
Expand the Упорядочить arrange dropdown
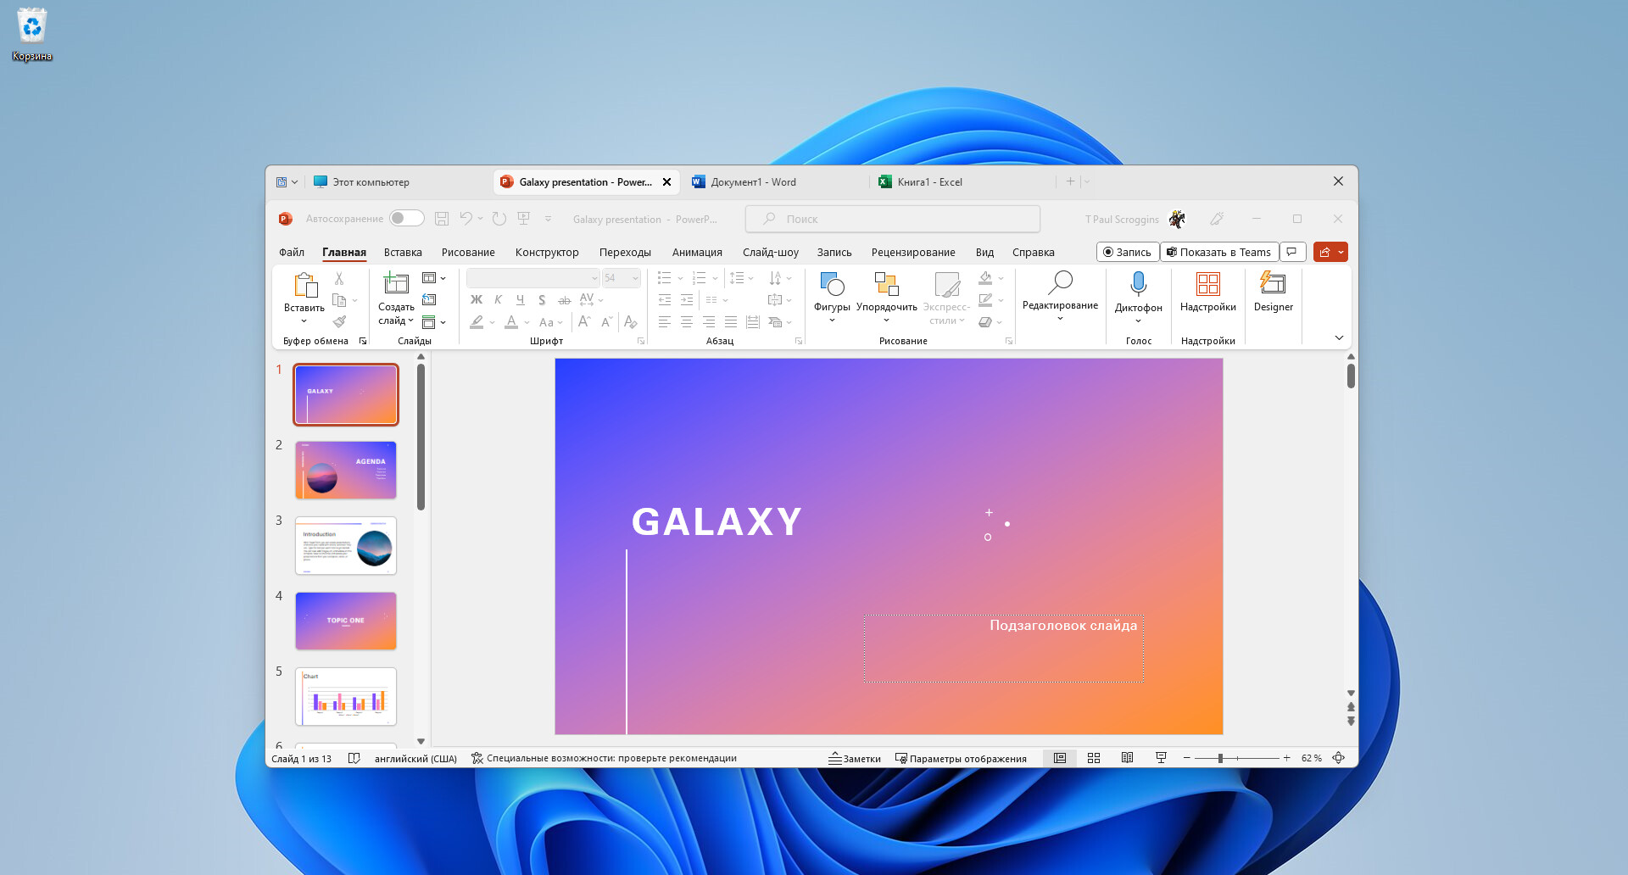pos(886,320)
